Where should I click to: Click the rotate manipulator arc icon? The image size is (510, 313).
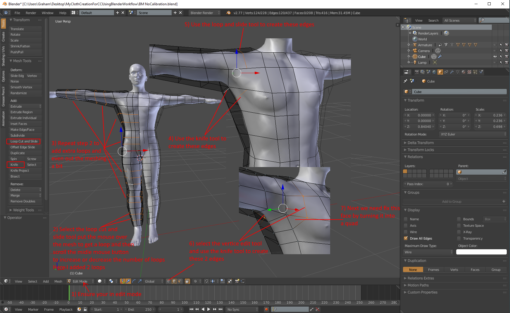(x=134, y=281)
